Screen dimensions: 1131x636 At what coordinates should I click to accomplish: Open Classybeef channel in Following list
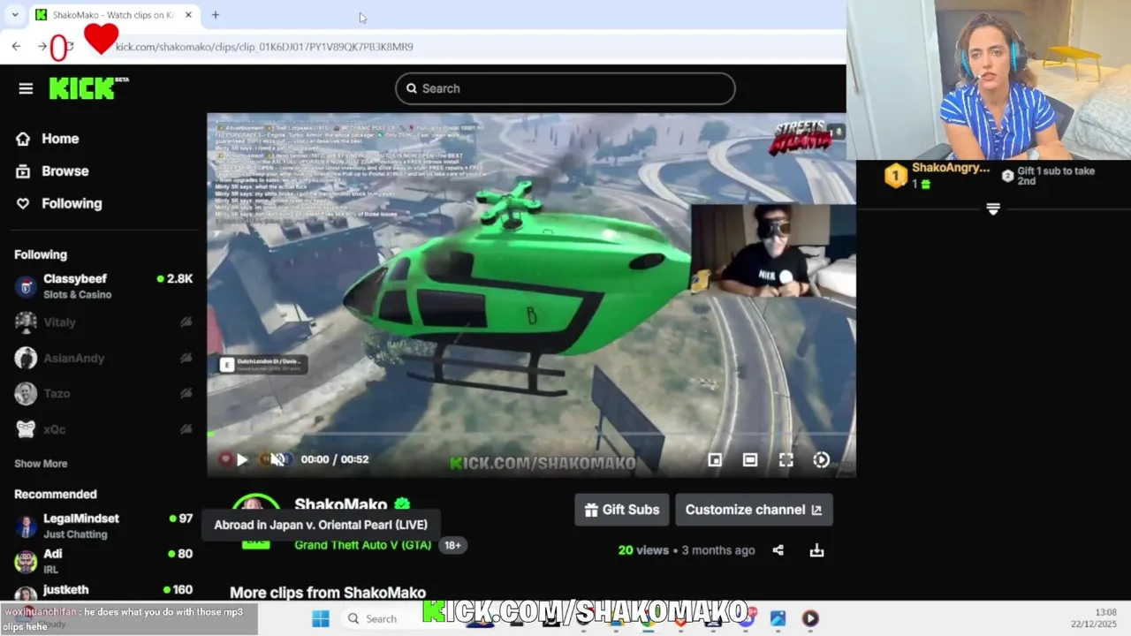pos(103,286)
